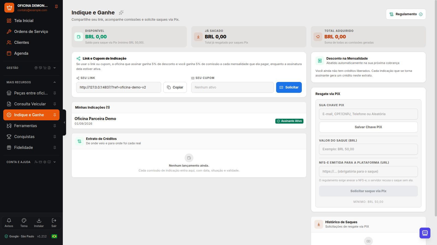Go to Ordens de Serviço

[31, 32]
